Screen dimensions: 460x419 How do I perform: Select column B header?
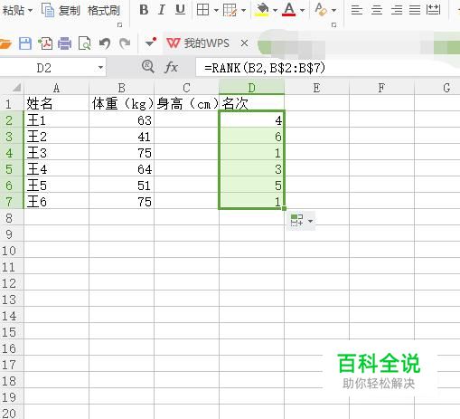point(121,88)
